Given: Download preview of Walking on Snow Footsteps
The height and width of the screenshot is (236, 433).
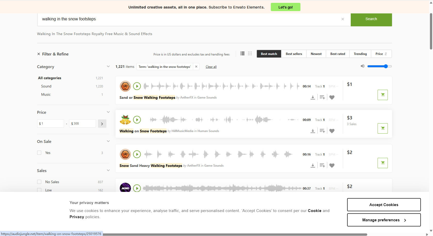Looking at the screenshot, I should tap(313, 131).
